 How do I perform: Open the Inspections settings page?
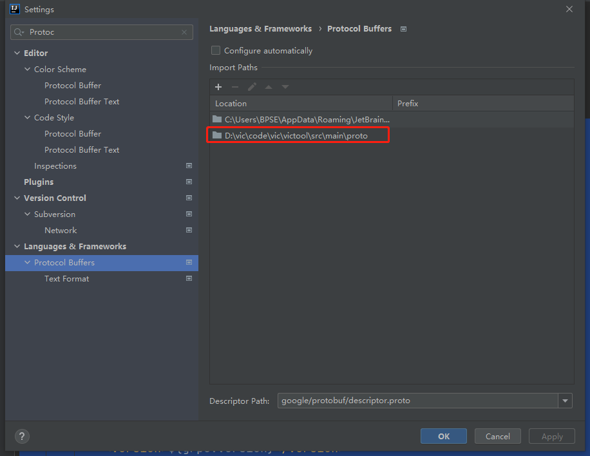click(55, 166)
